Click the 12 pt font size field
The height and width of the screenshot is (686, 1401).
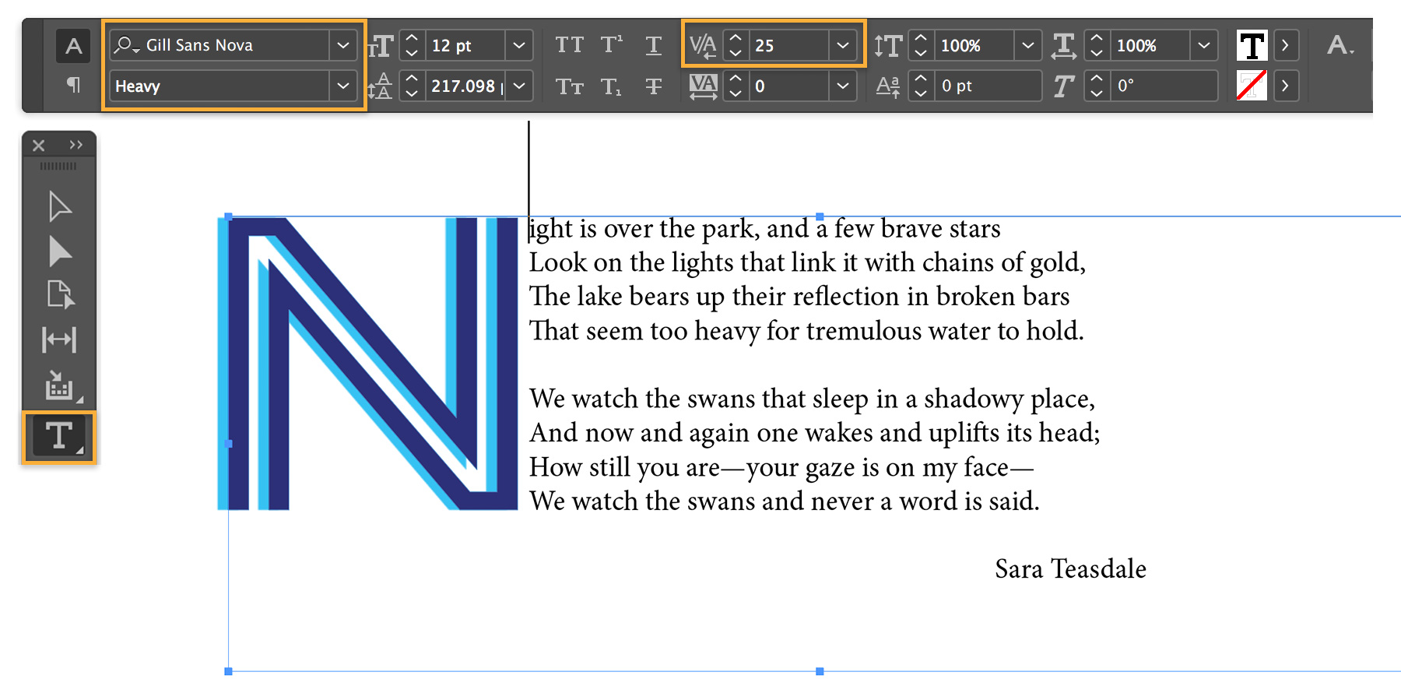coord(465,45)
